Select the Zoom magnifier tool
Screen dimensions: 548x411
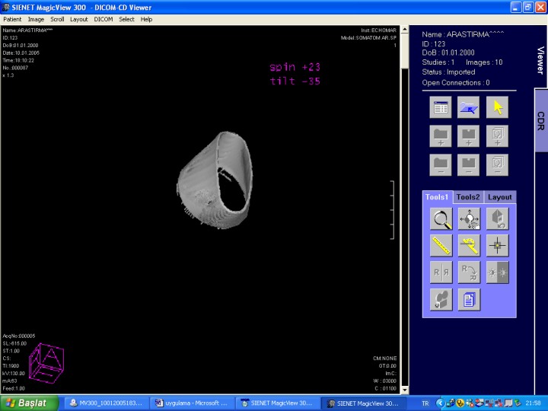click(441, 219)
